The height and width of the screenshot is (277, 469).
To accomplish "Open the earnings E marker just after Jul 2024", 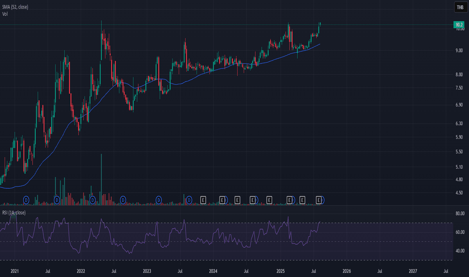I will pyautogui.click(x=253, y=200).
